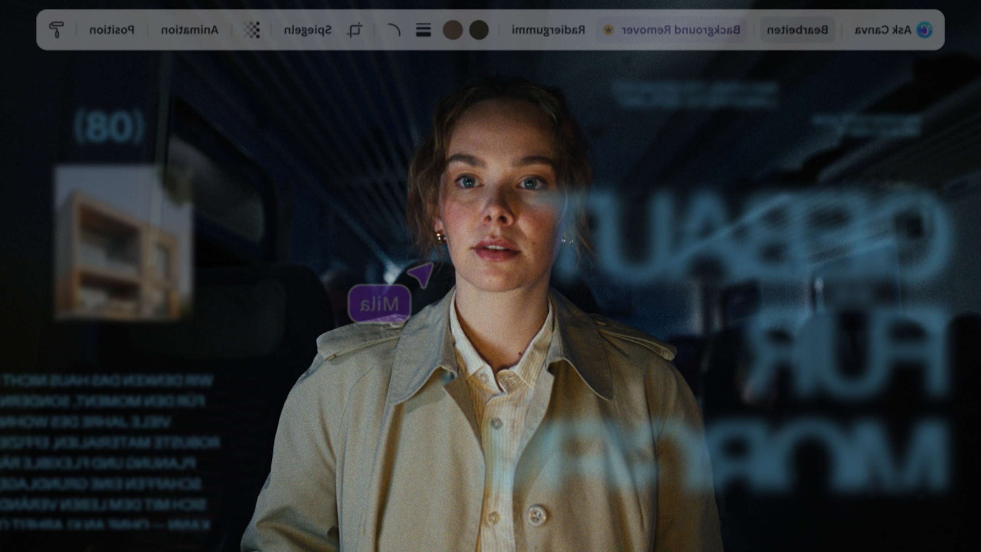Pick the lighter brown color swatch
This screenshot has width=981, height=552.
[x=453, y=30]
